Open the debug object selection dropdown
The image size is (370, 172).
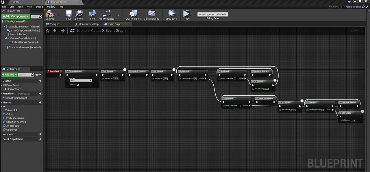212,14
